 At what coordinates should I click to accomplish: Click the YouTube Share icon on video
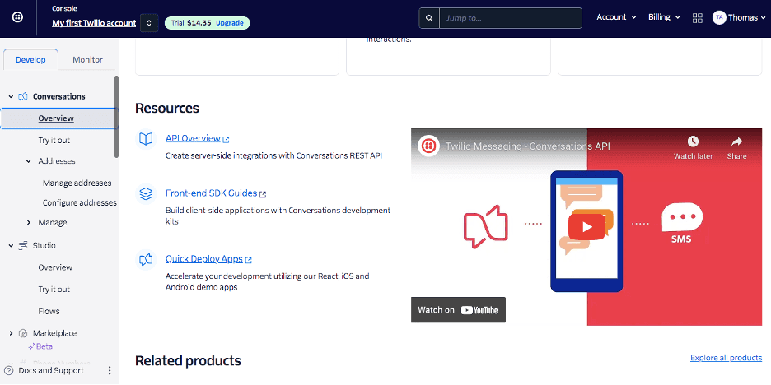point(736,147)
